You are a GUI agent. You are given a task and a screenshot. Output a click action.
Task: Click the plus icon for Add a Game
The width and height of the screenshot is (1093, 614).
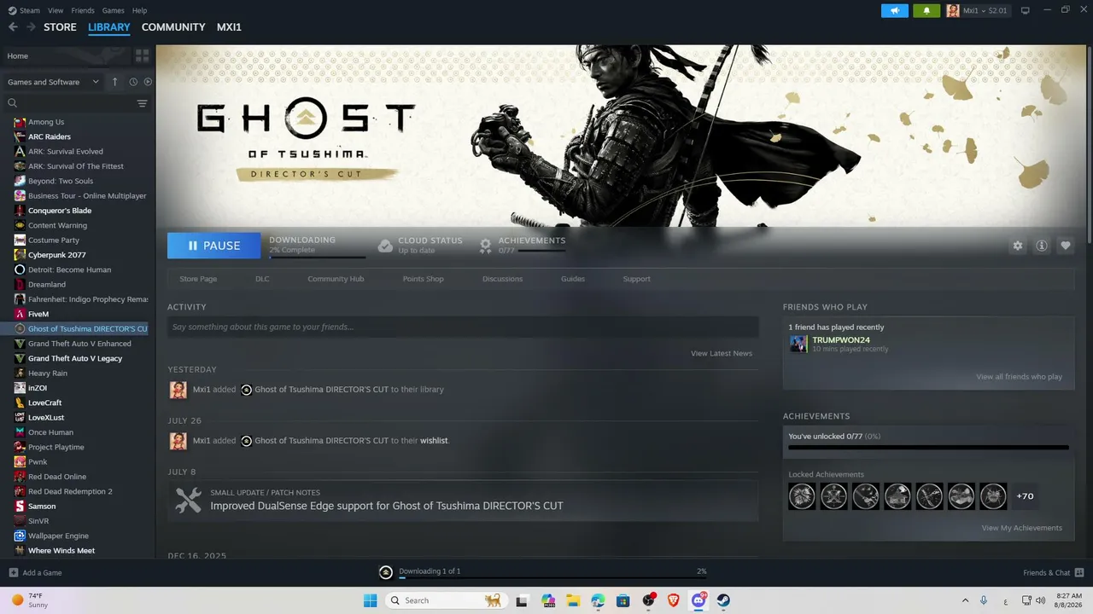pyautogui.click(x=13, y=572)
